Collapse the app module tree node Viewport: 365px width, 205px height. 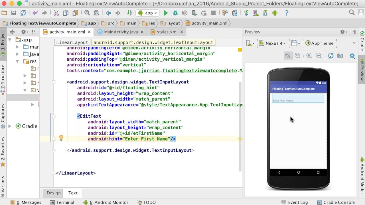click(x=10, y=40)
